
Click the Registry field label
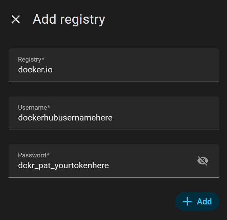[x=30, y=60]
